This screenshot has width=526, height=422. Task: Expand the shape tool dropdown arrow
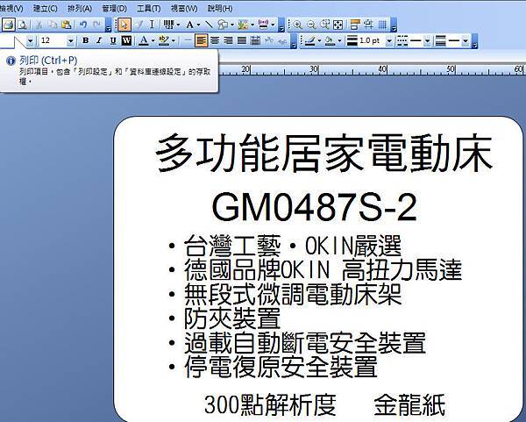coord(231,25)
